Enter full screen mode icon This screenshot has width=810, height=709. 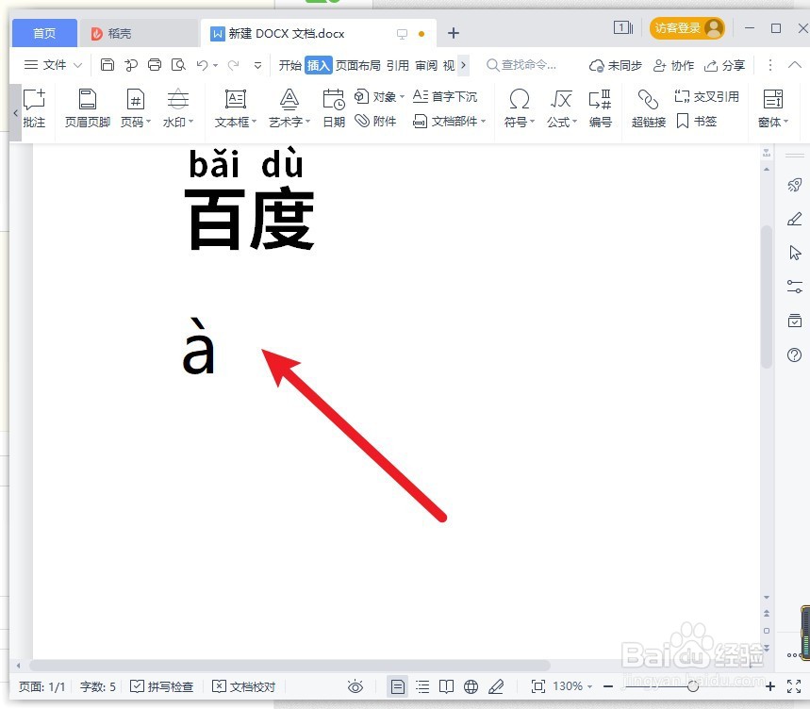(x=794, y=686)
